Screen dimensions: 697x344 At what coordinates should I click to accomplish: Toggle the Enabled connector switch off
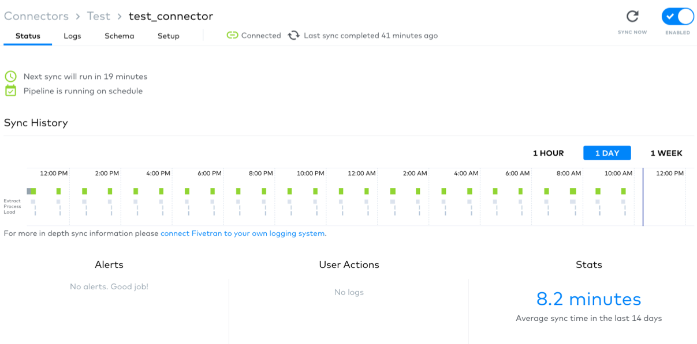(677, 16)
